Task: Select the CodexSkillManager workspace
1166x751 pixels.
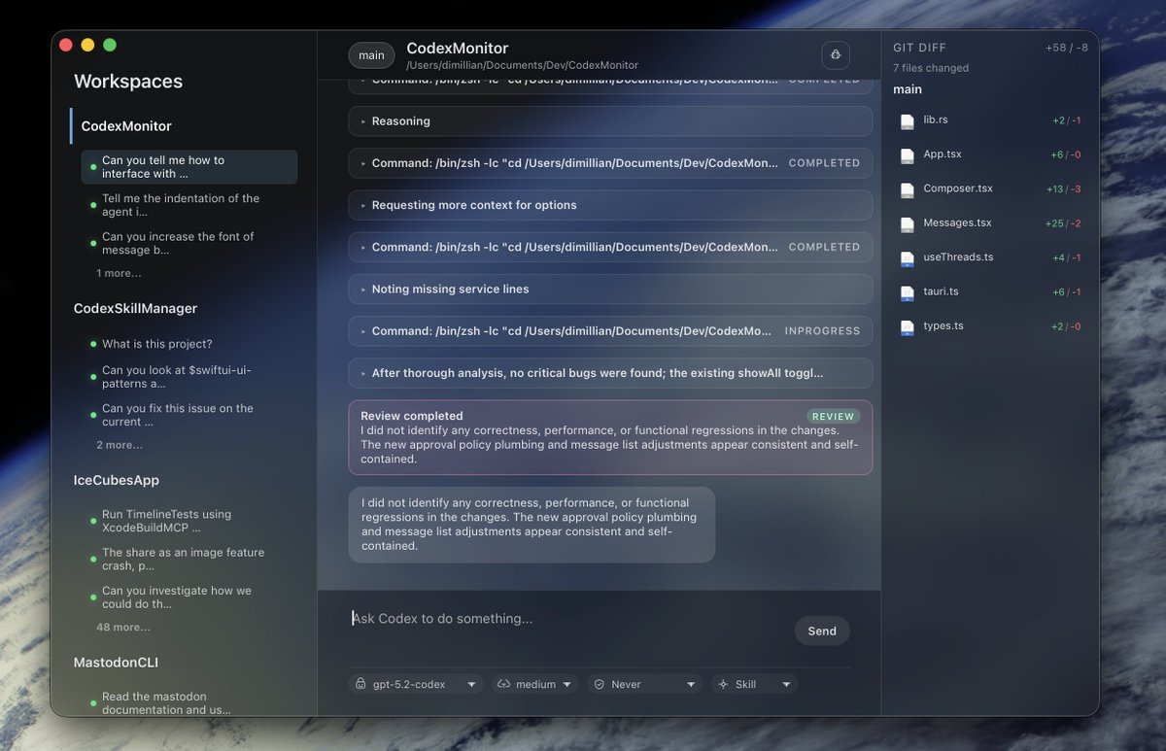Action: pos(135,308)
